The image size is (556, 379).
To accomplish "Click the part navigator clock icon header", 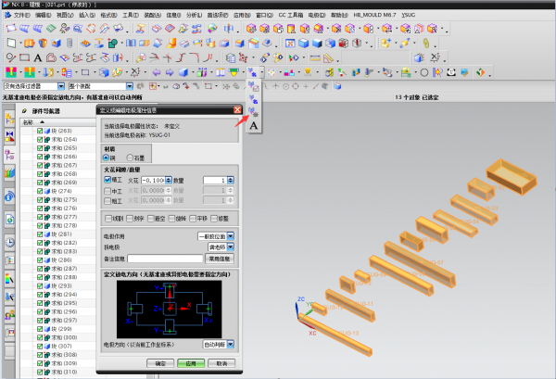I will 24,111.
